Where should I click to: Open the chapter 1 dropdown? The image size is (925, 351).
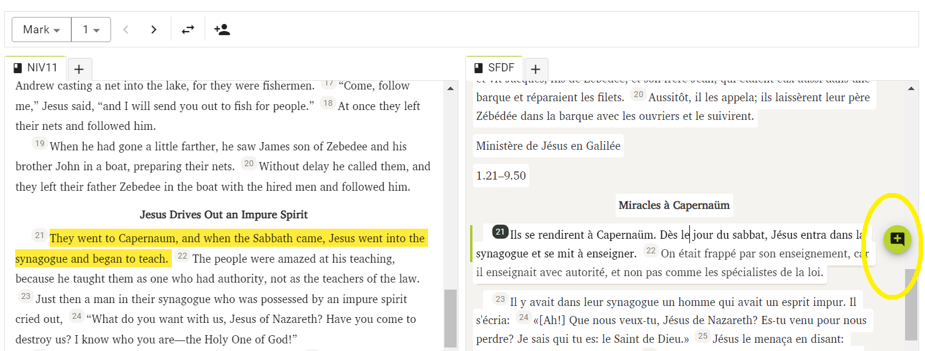coord(91,29)
